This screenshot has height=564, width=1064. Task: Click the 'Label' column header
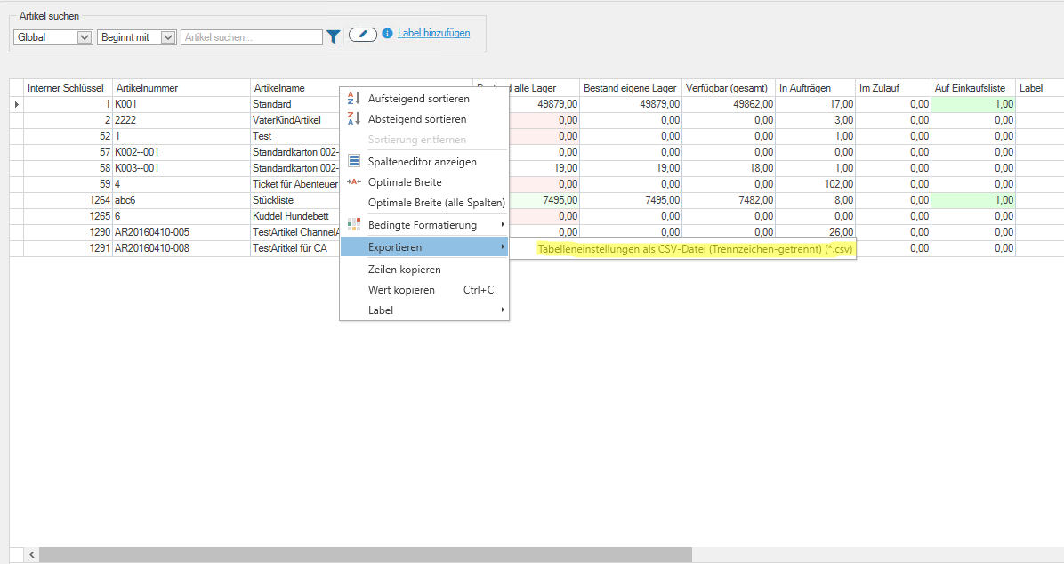point(1040,87)
